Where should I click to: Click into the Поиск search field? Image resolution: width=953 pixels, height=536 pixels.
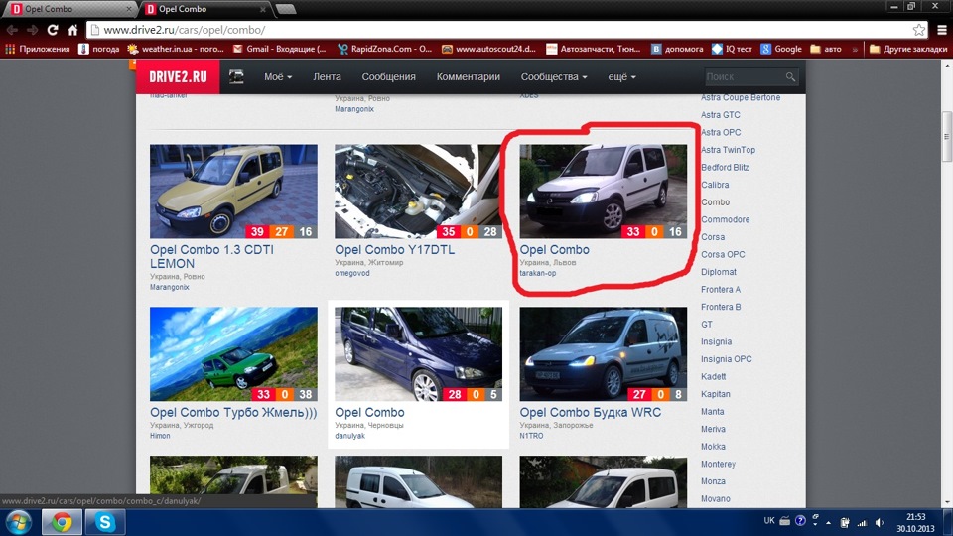click(744, 77)
